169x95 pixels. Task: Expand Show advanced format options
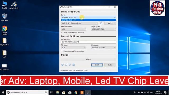73,51
